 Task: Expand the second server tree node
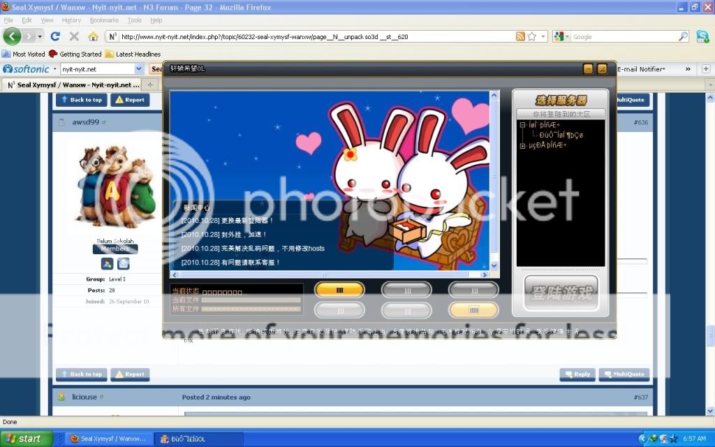(x=522, y=145)
